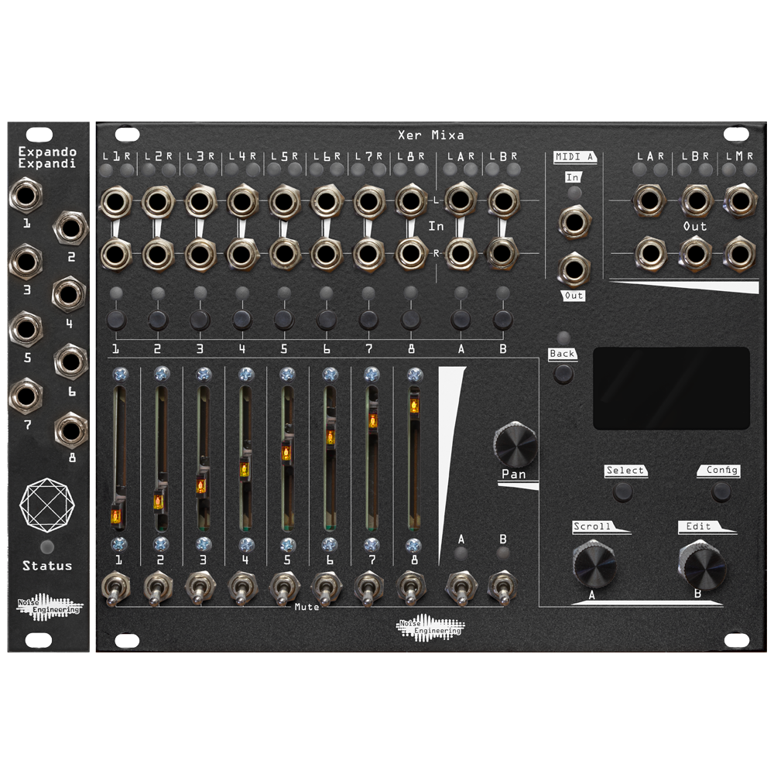Click the Edit B knob

click(703, 565)
